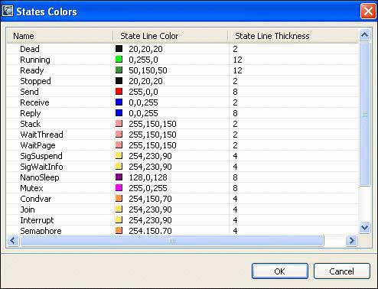The width and height of the screenshot is (378, 289).
Task: Choose the orange Condvar color swatch
Action: [x=119, y=199]
